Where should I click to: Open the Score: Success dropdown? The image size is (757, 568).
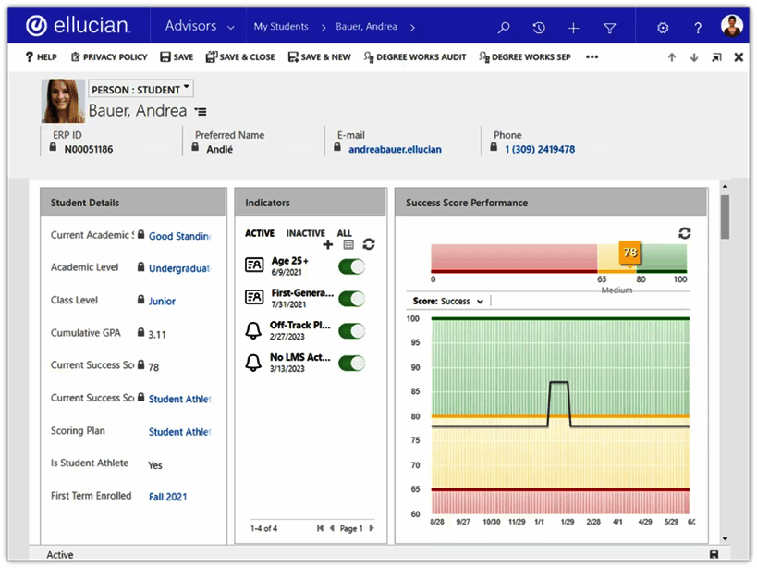[x=449, y=301]
